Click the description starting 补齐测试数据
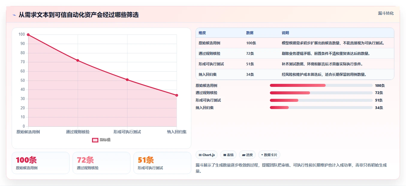This screenshot has height=186, width=406. [x=322, y=64]
